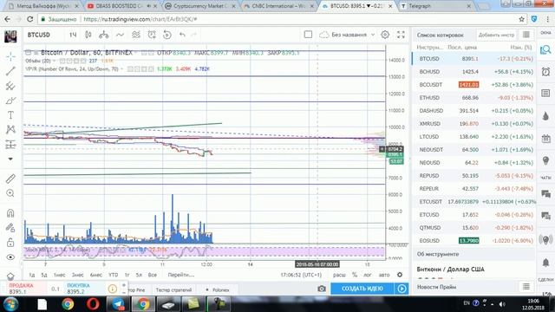The height and width of the screenshot is (312, 555).
Task: Open indicator templates (wavy lines icon)
Action: point(136,35)
